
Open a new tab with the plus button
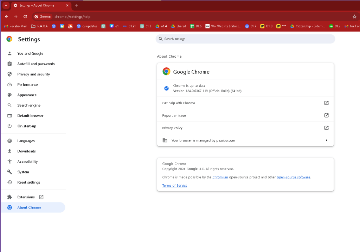[77, 5]
